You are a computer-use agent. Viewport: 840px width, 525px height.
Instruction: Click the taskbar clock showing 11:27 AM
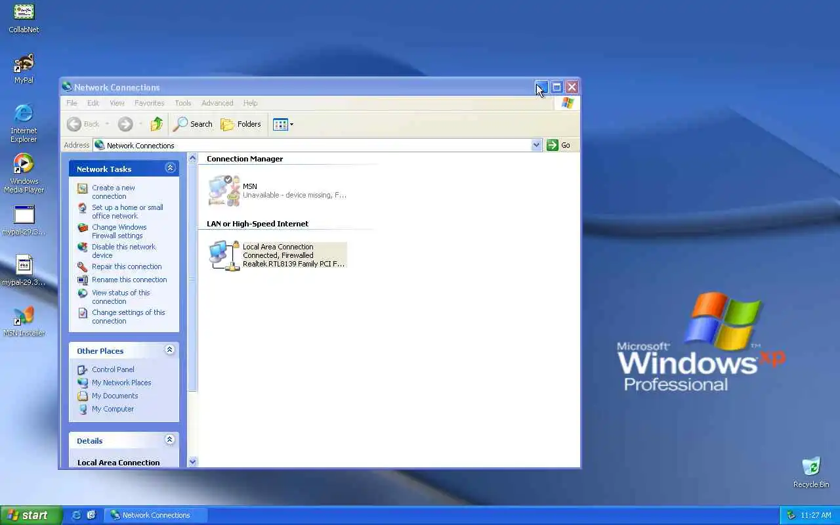[x=816, y=515]
